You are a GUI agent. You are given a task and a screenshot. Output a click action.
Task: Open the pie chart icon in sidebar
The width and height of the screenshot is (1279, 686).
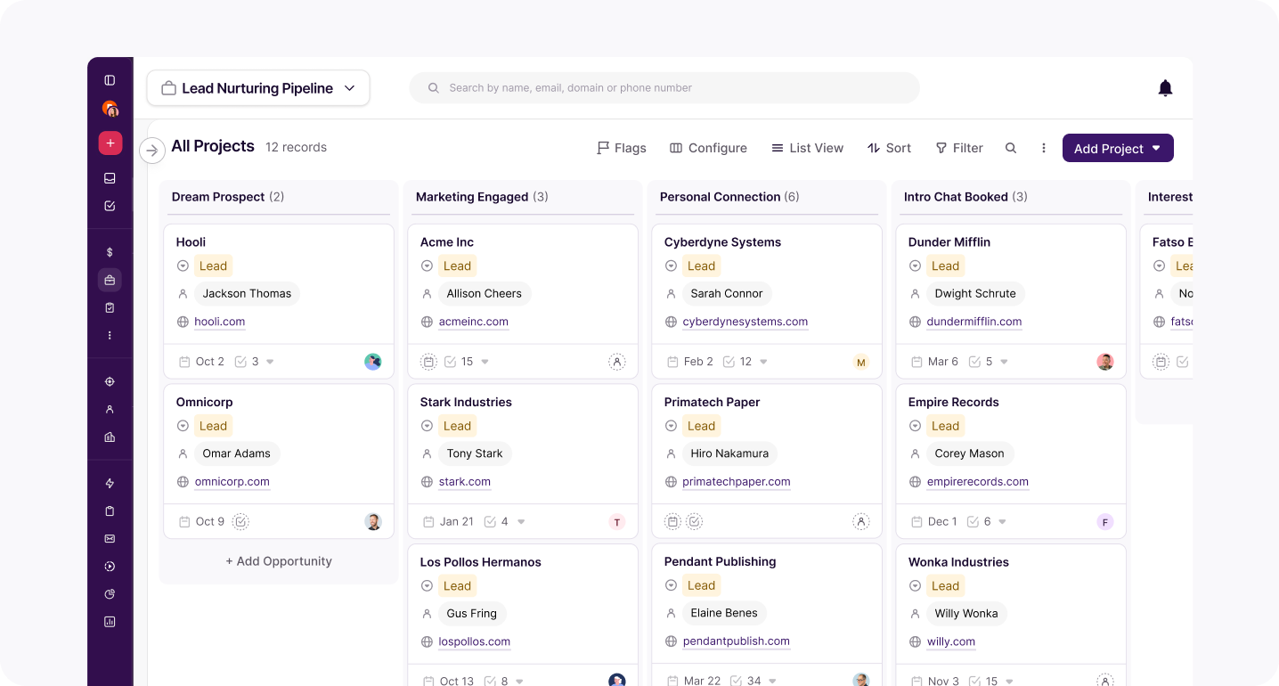[x=110, y=594]
